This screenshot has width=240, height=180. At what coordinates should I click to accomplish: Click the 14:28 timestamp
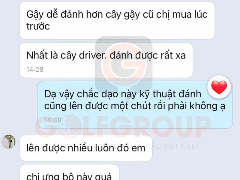(x=35, y=70)
